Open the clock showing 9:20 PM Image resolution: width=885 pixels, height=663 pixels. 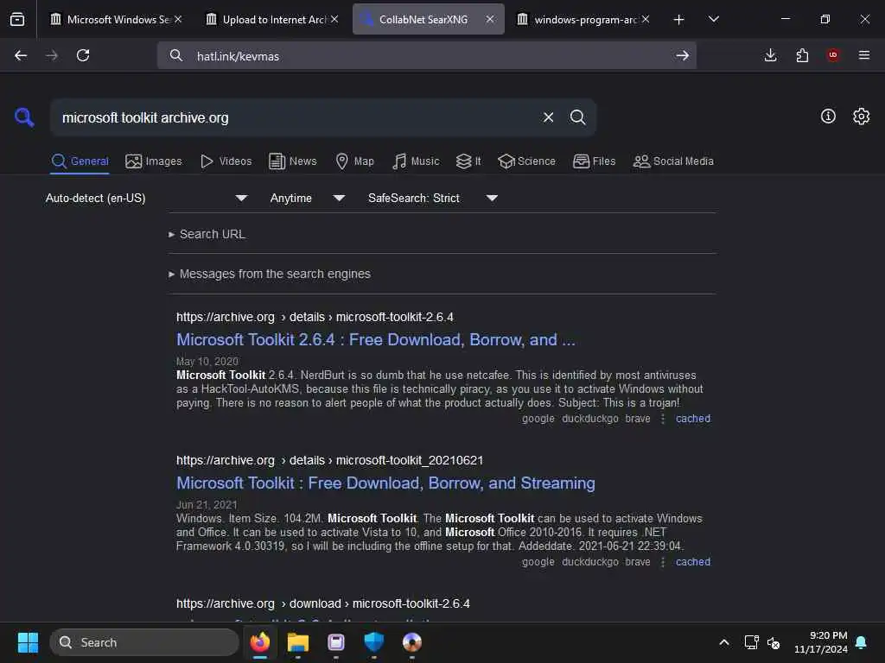(x=821, y=642)
